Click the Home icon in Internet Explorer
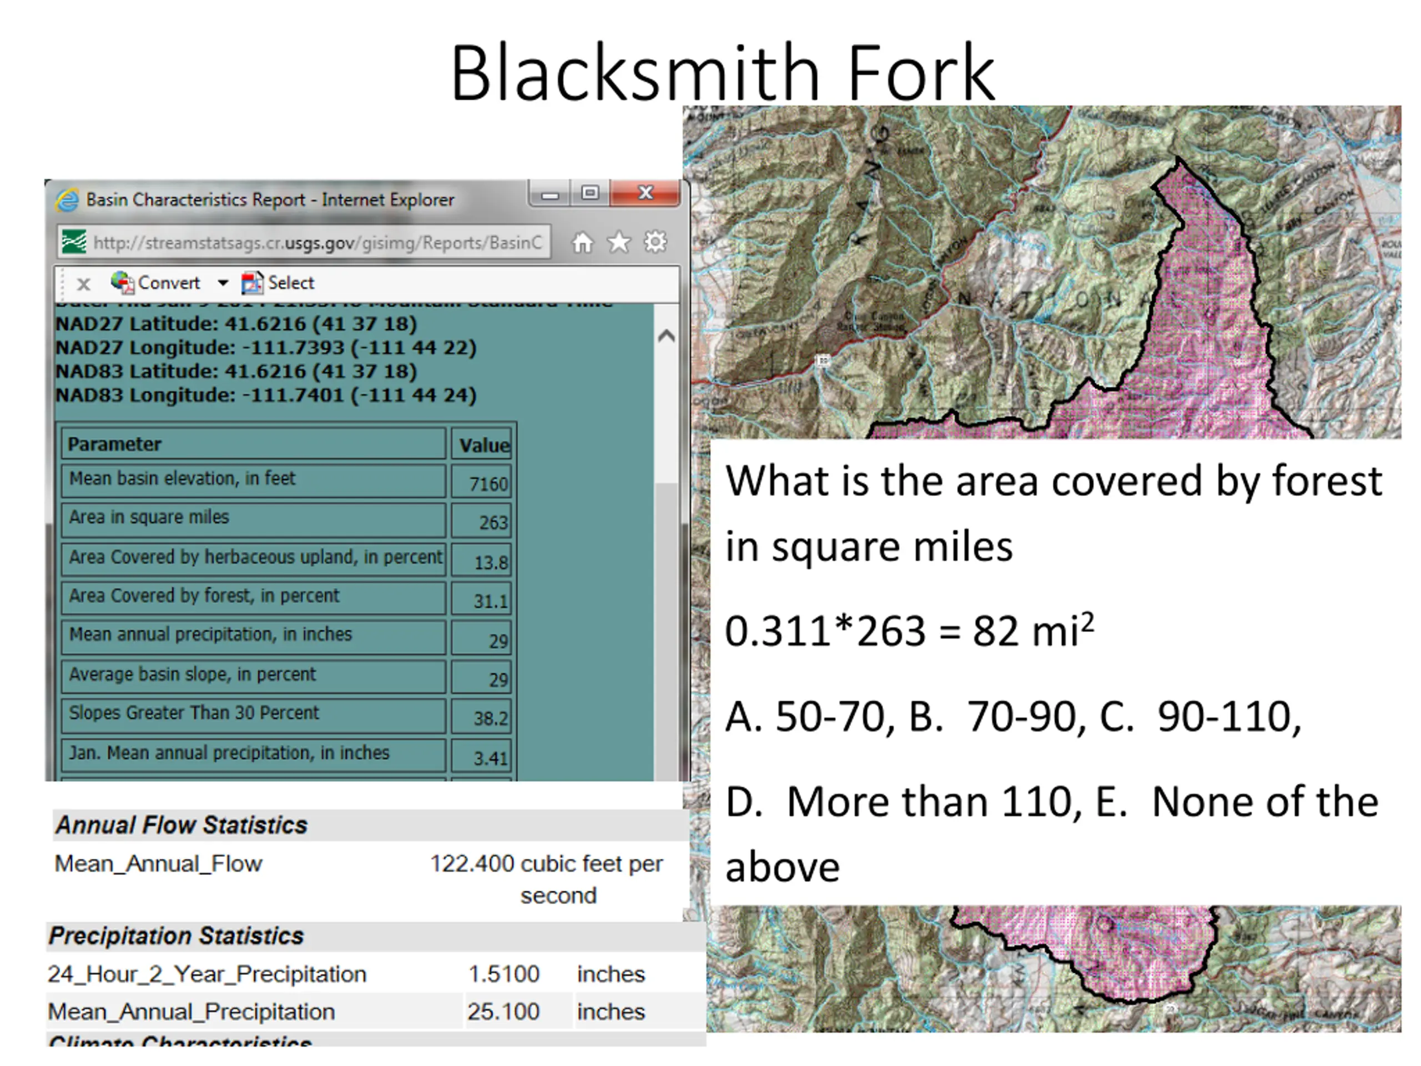1421x1066 pixels. (582, 243)
